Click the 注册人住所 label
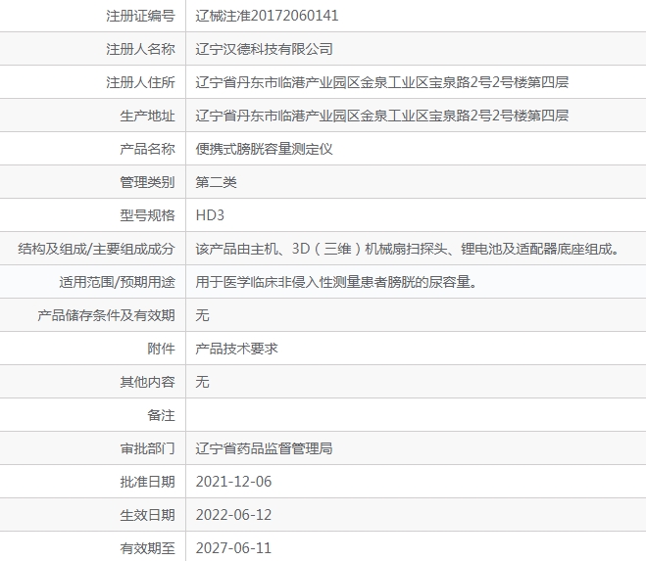The width and height of the screenshot is (646, 561). (x=140, y=82)
